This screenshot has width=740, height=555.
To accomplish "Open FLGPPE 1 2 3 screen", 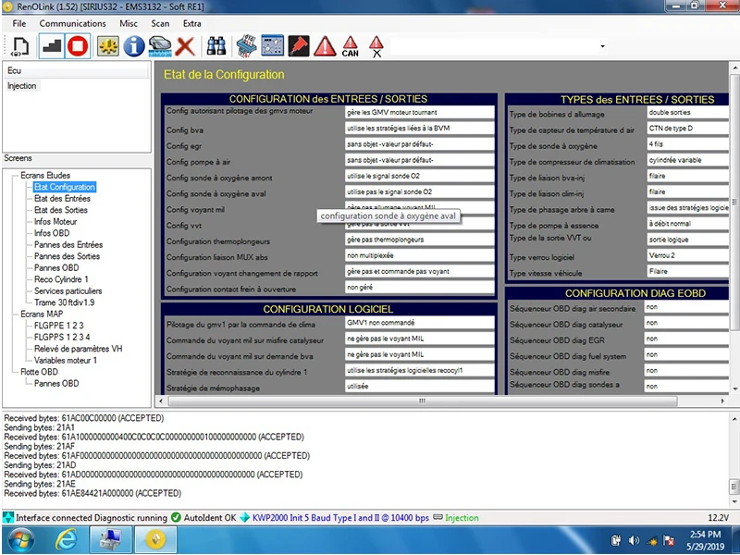I will (59, 326).
